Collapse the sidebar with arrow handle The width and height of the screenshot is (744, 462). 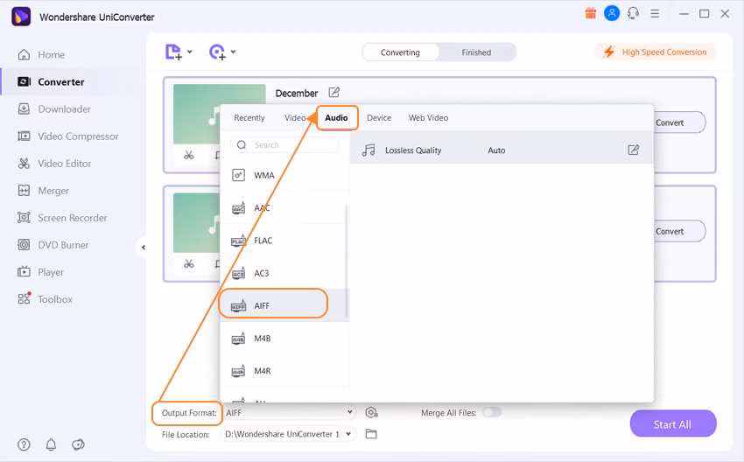pos(143,247)
